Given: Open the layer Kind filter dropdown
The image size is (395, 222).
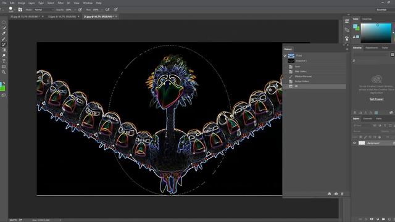Looking at the screenshot, I should (362, 125).
